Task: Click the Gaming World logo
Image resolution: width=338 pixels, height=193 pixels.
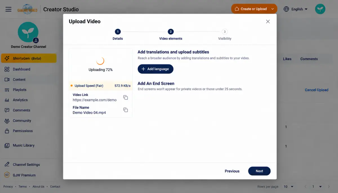Action: click(x=28, y=9)
